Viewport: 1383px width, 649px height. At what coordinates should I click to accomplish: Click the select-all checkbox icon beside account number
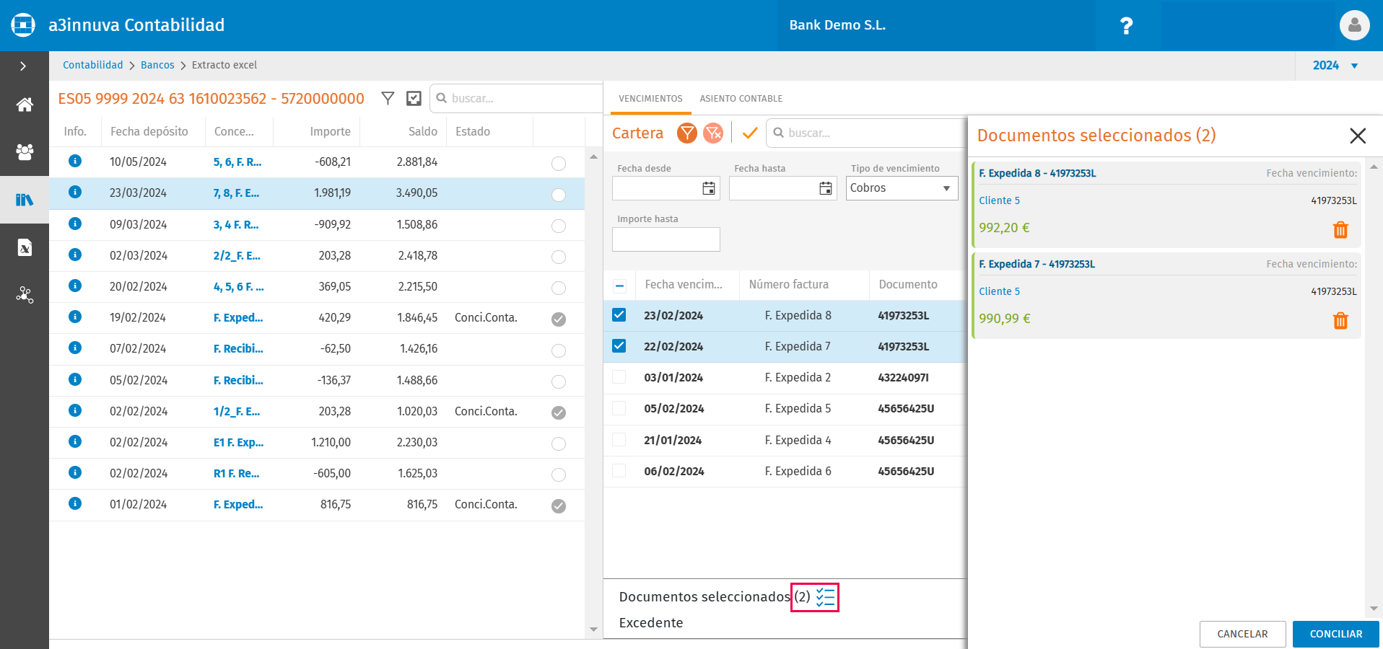[x=414, y=98]
